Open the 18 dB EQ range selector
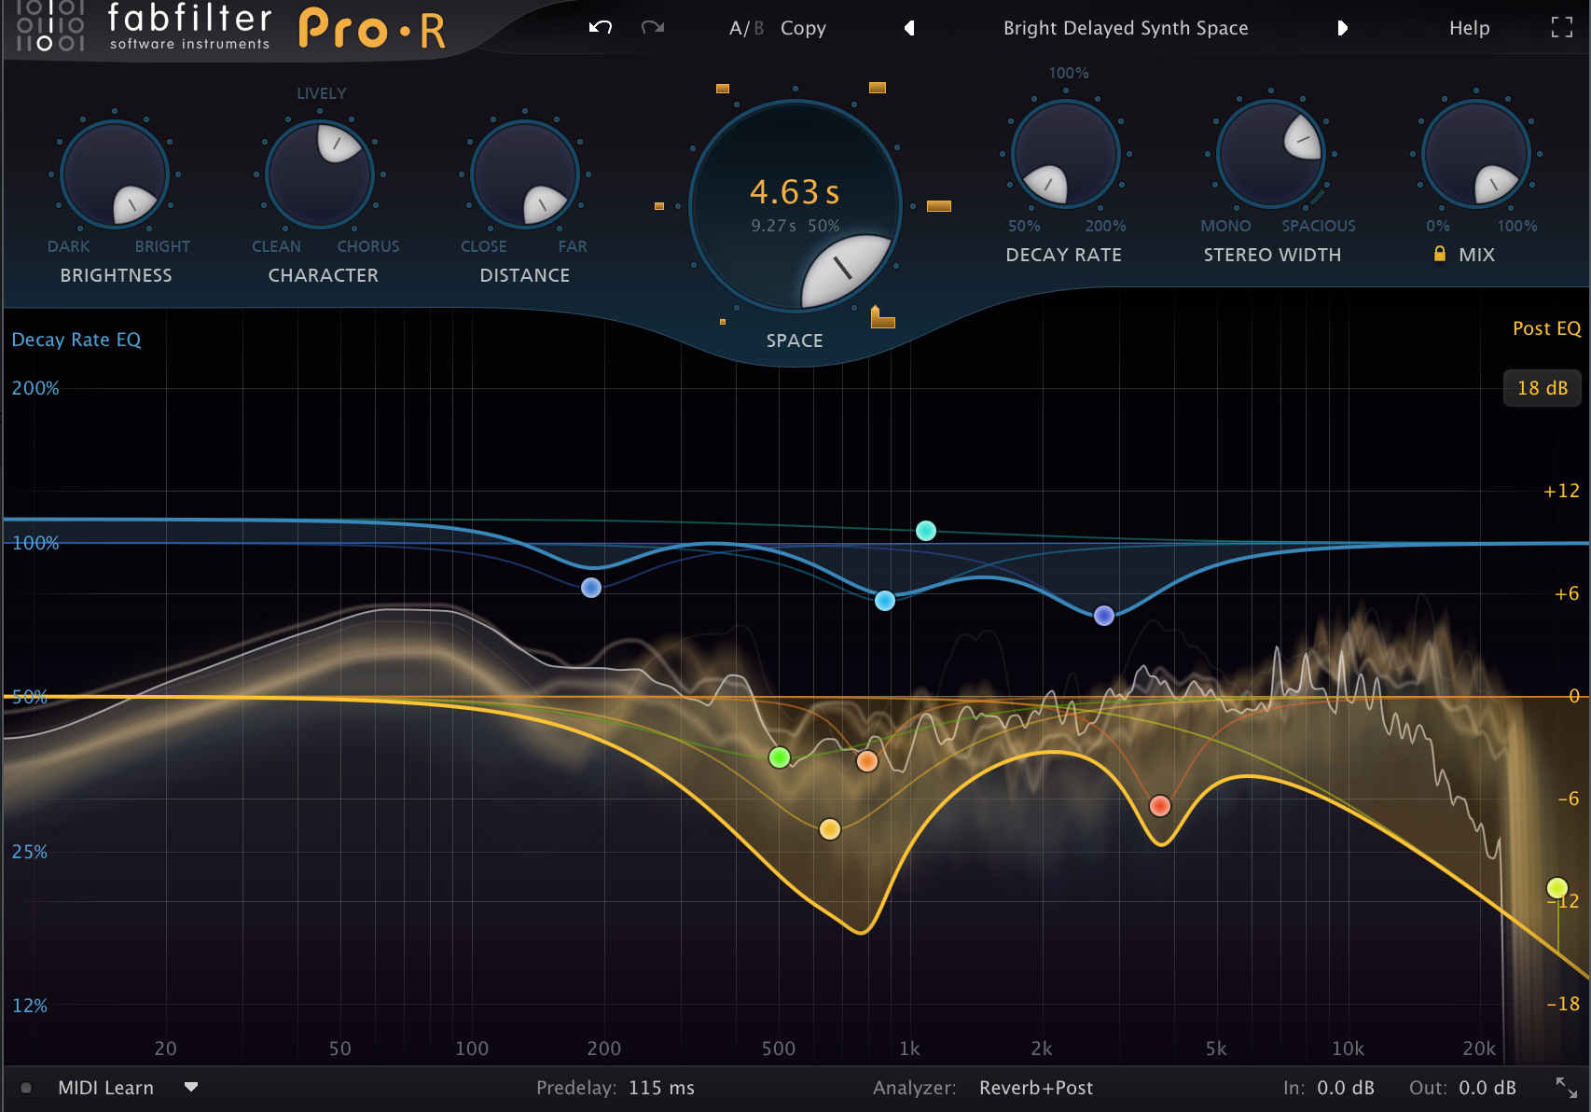Screen dimensions: 1591x1112 click(1541, 388)
